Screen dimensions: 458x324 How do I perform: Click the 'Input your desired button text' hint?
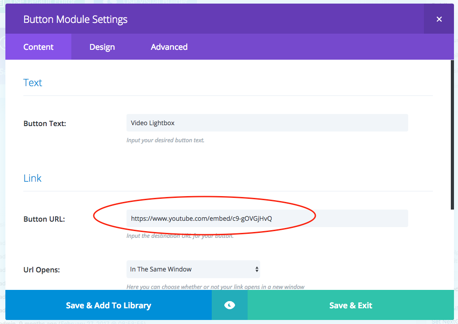click(x=165, y=140)
